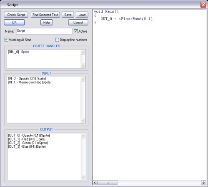The image size is (208, 187).
Task: Cancel the script dialog
Action: coord(78,23)
